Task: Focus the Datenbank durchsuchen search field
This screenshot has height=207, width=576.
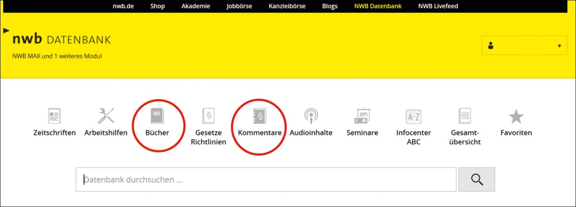Action: (266, 180)
